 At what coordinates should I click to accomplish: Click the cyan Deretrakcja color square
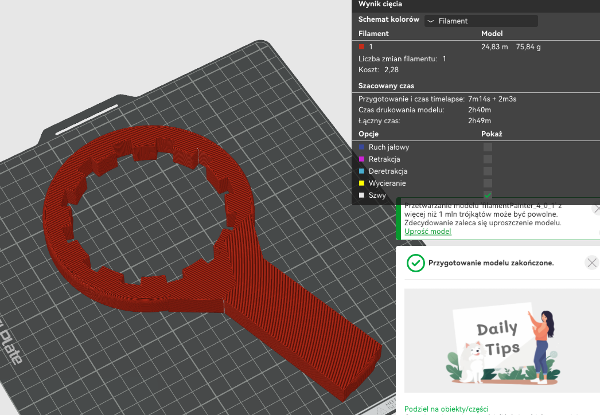pyautogui.click(x=361, y=171)
